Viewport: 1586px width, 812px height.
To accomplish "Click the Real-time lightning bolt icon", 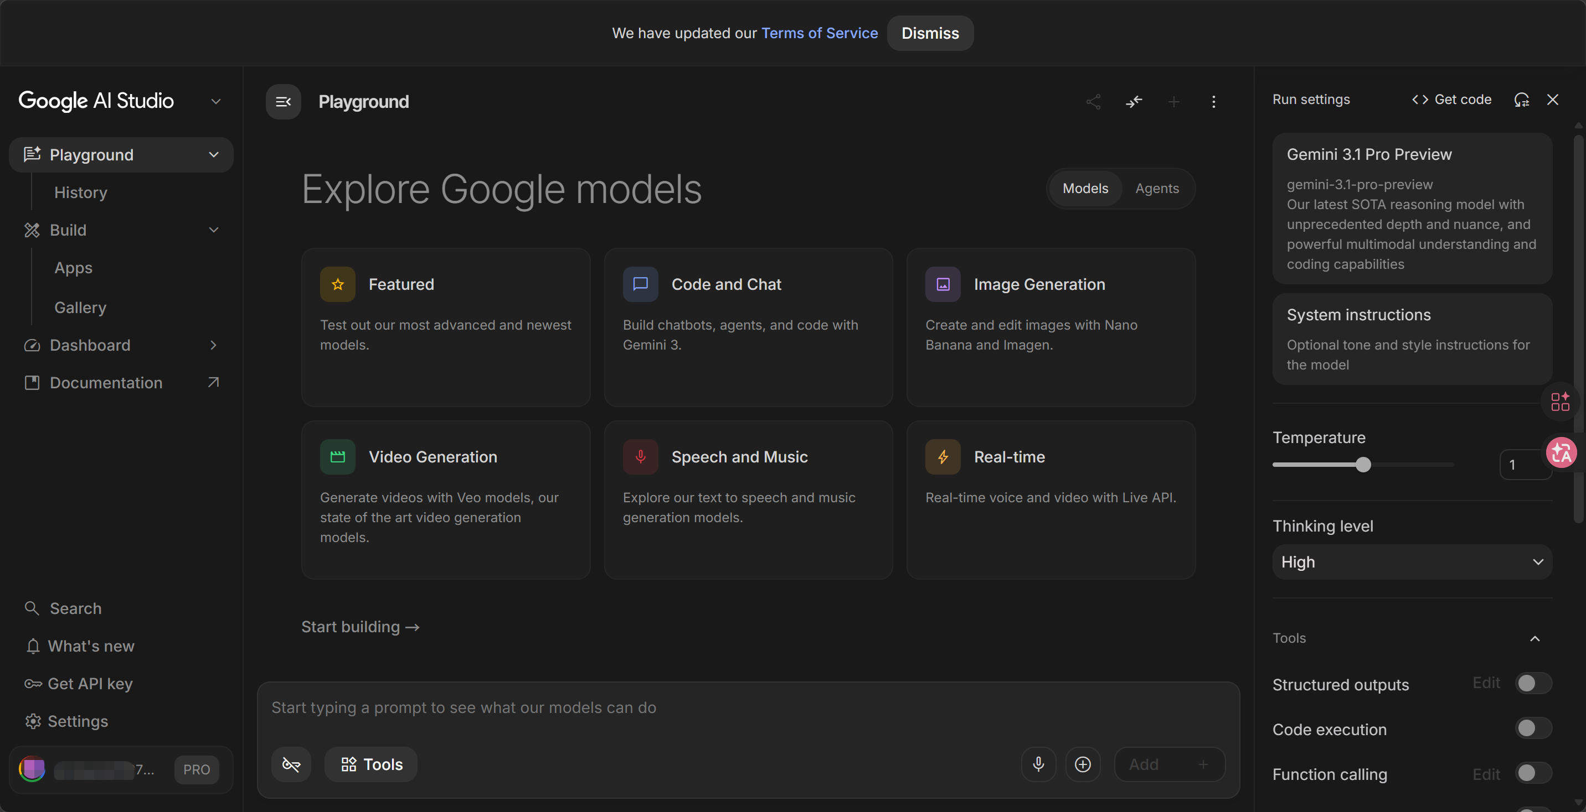I will tap(943, 457).
